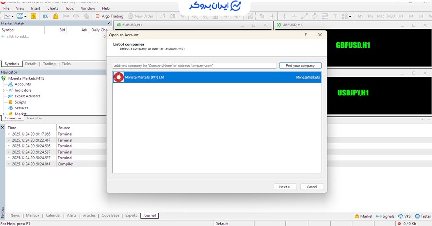Switch chart timeframe to H4
Viewport: 432px width, 226px height.
point(411,16)
